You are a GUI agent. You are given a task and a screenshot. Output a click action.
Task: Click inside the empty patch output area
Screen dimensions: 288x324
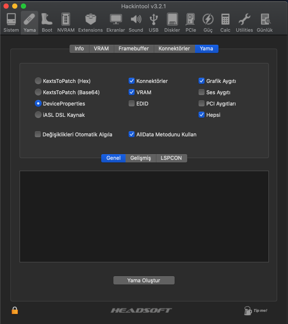tap(144, 216)
